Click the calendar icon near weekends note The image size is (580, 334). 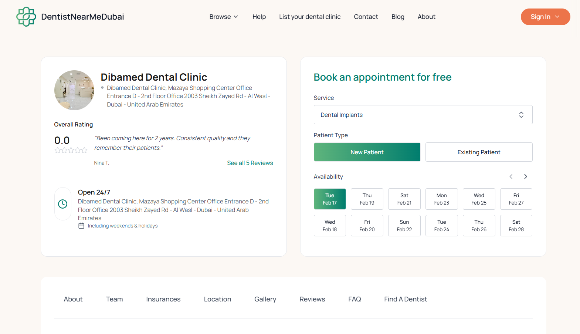point(81,226)
